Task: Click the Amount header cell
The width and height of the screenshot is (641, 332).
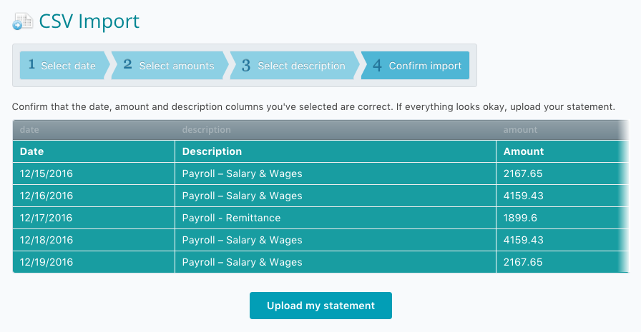Action: (562, 151)
